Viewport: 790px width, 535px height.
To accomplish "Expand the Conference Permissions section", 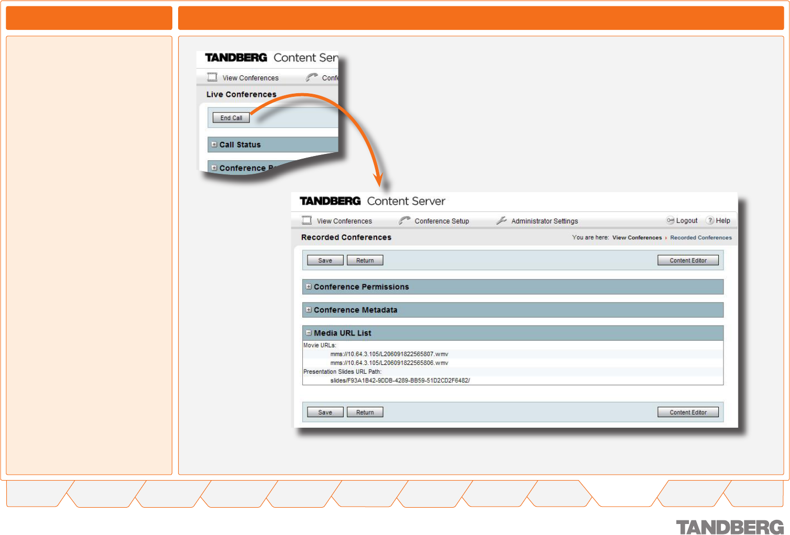I will pyautogui.click(x=309, y=287).
